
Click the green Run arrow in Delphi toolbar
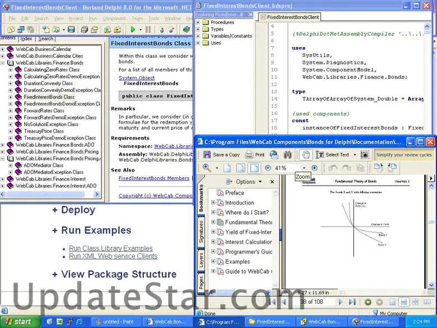[133, 29]
